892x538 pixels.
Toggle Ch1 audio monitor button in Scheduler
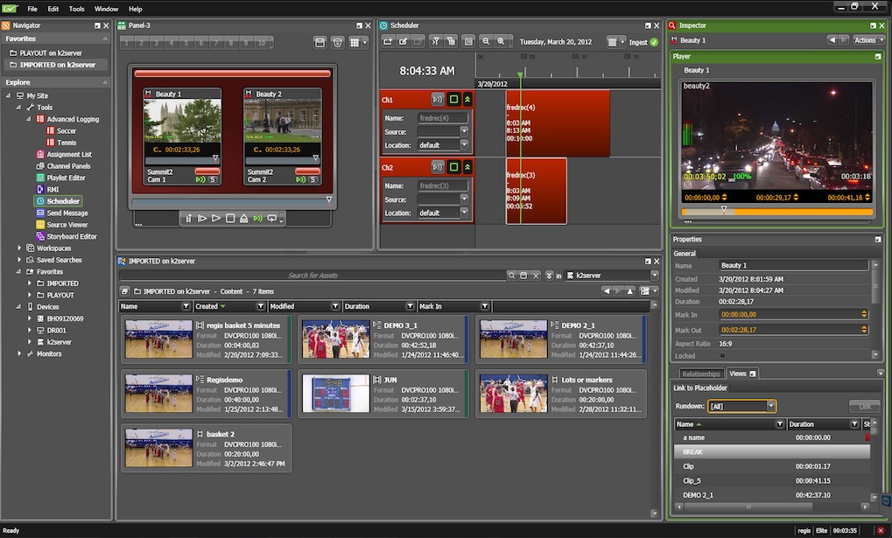point(437,100)
